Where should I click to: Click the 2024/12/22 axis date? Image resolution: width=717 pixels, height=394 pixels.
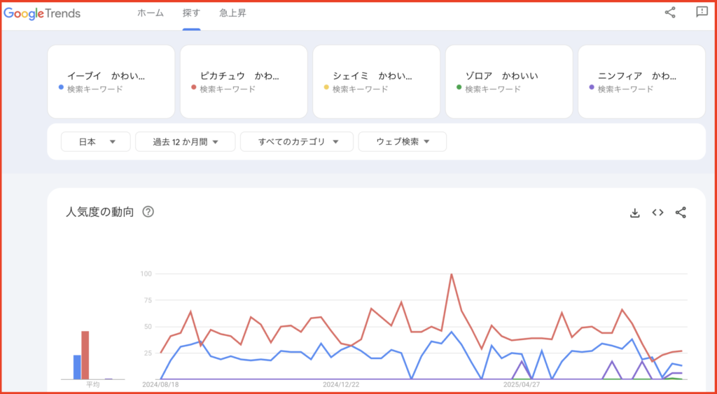point(340,385)
